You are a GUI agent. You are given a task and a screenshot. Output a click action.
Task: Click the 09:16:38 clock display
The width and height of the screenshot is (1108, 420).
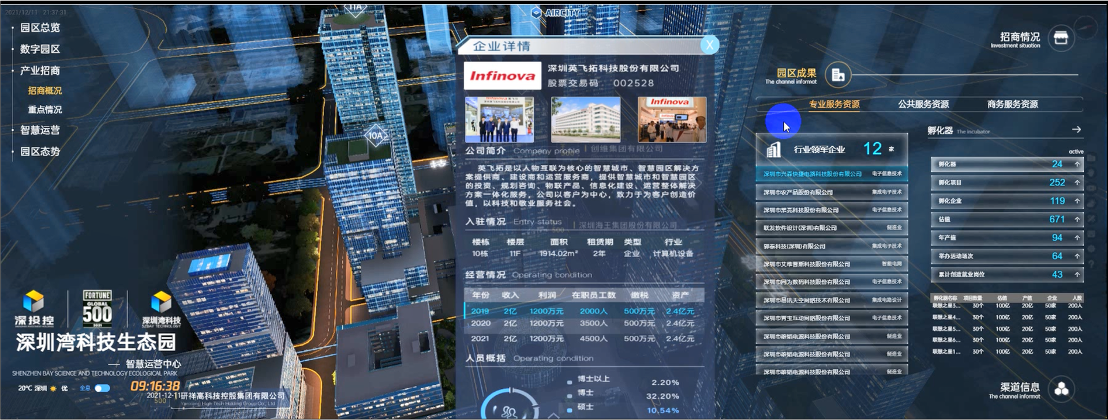155,386
